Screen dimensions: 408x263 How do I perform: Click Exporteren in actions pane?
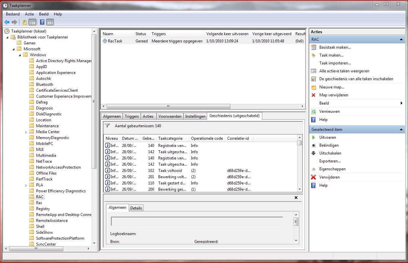[330, 161]
